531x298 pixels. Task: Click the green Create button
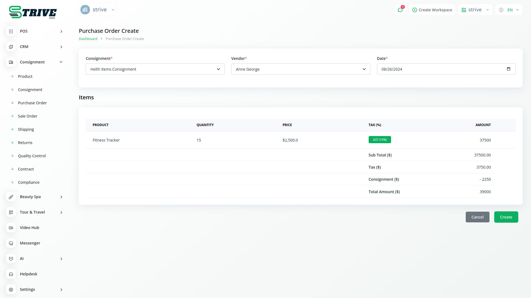(x=506, y=217)
